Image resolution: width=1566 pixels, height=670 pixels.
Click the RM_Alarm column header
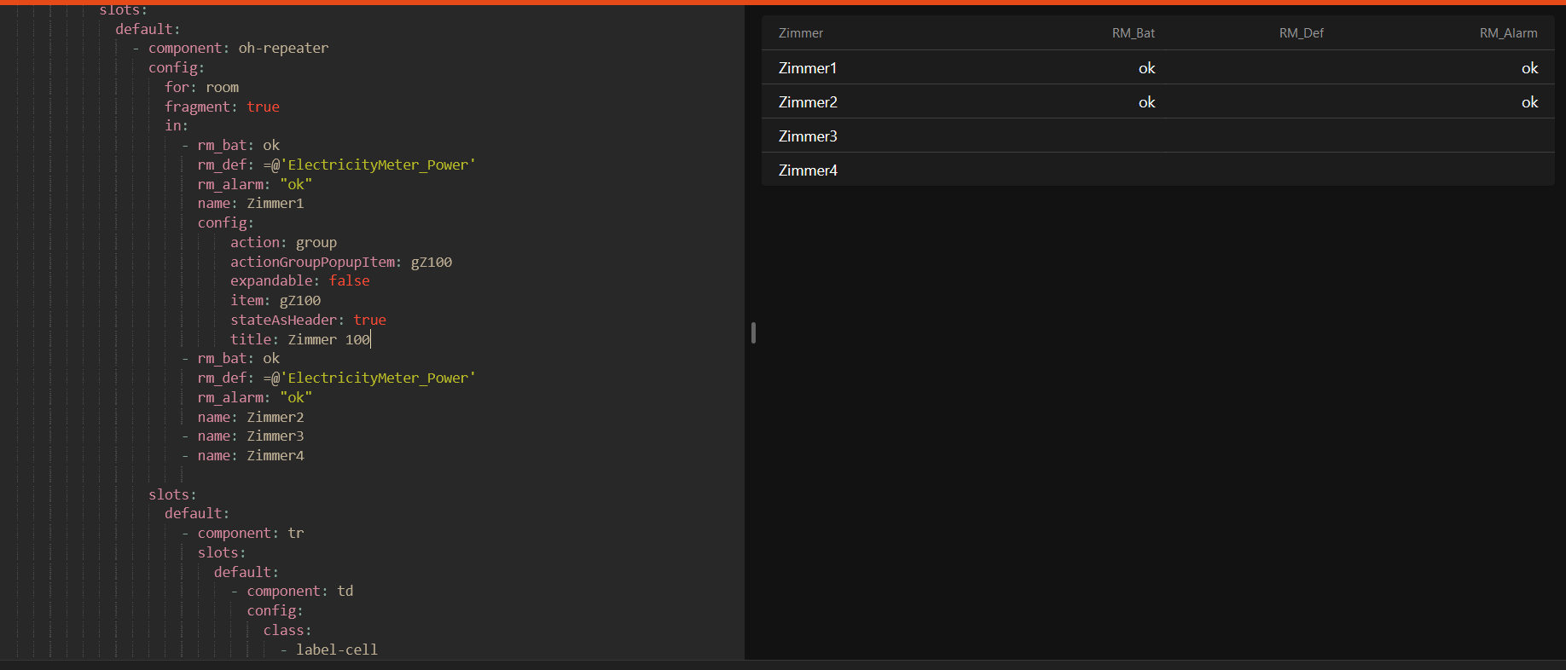click(1507, 33)
